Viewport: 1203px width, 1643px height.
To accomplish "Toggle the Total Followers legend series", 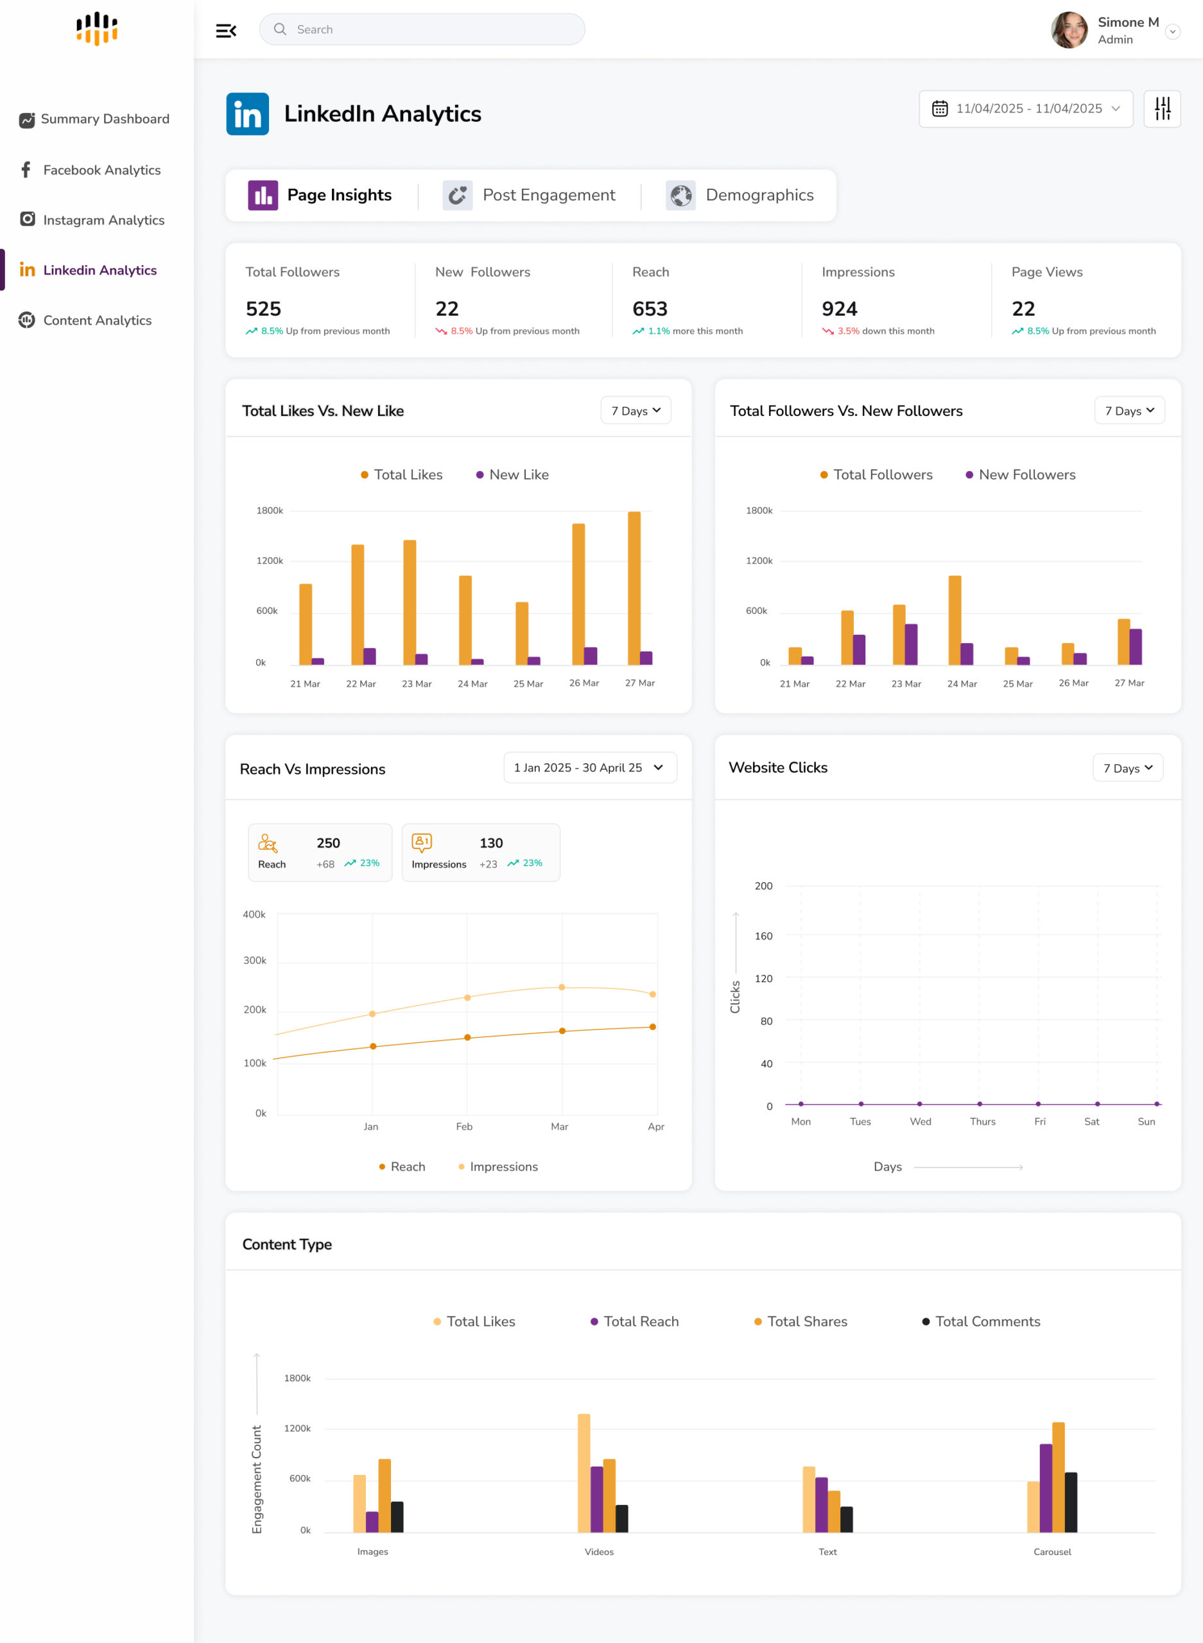I will point(876,475).
